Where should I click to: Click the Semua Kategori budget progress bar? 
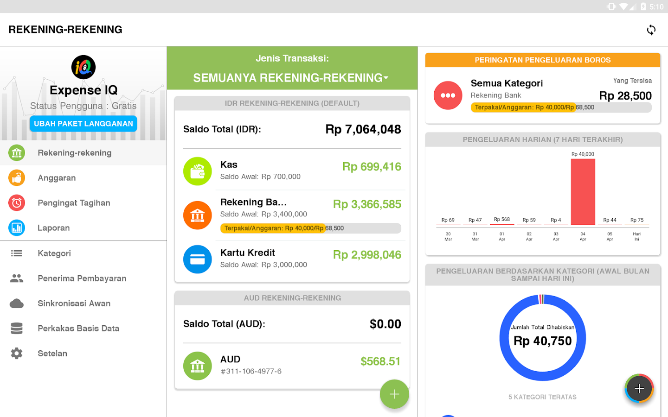[x=561, y=107]
